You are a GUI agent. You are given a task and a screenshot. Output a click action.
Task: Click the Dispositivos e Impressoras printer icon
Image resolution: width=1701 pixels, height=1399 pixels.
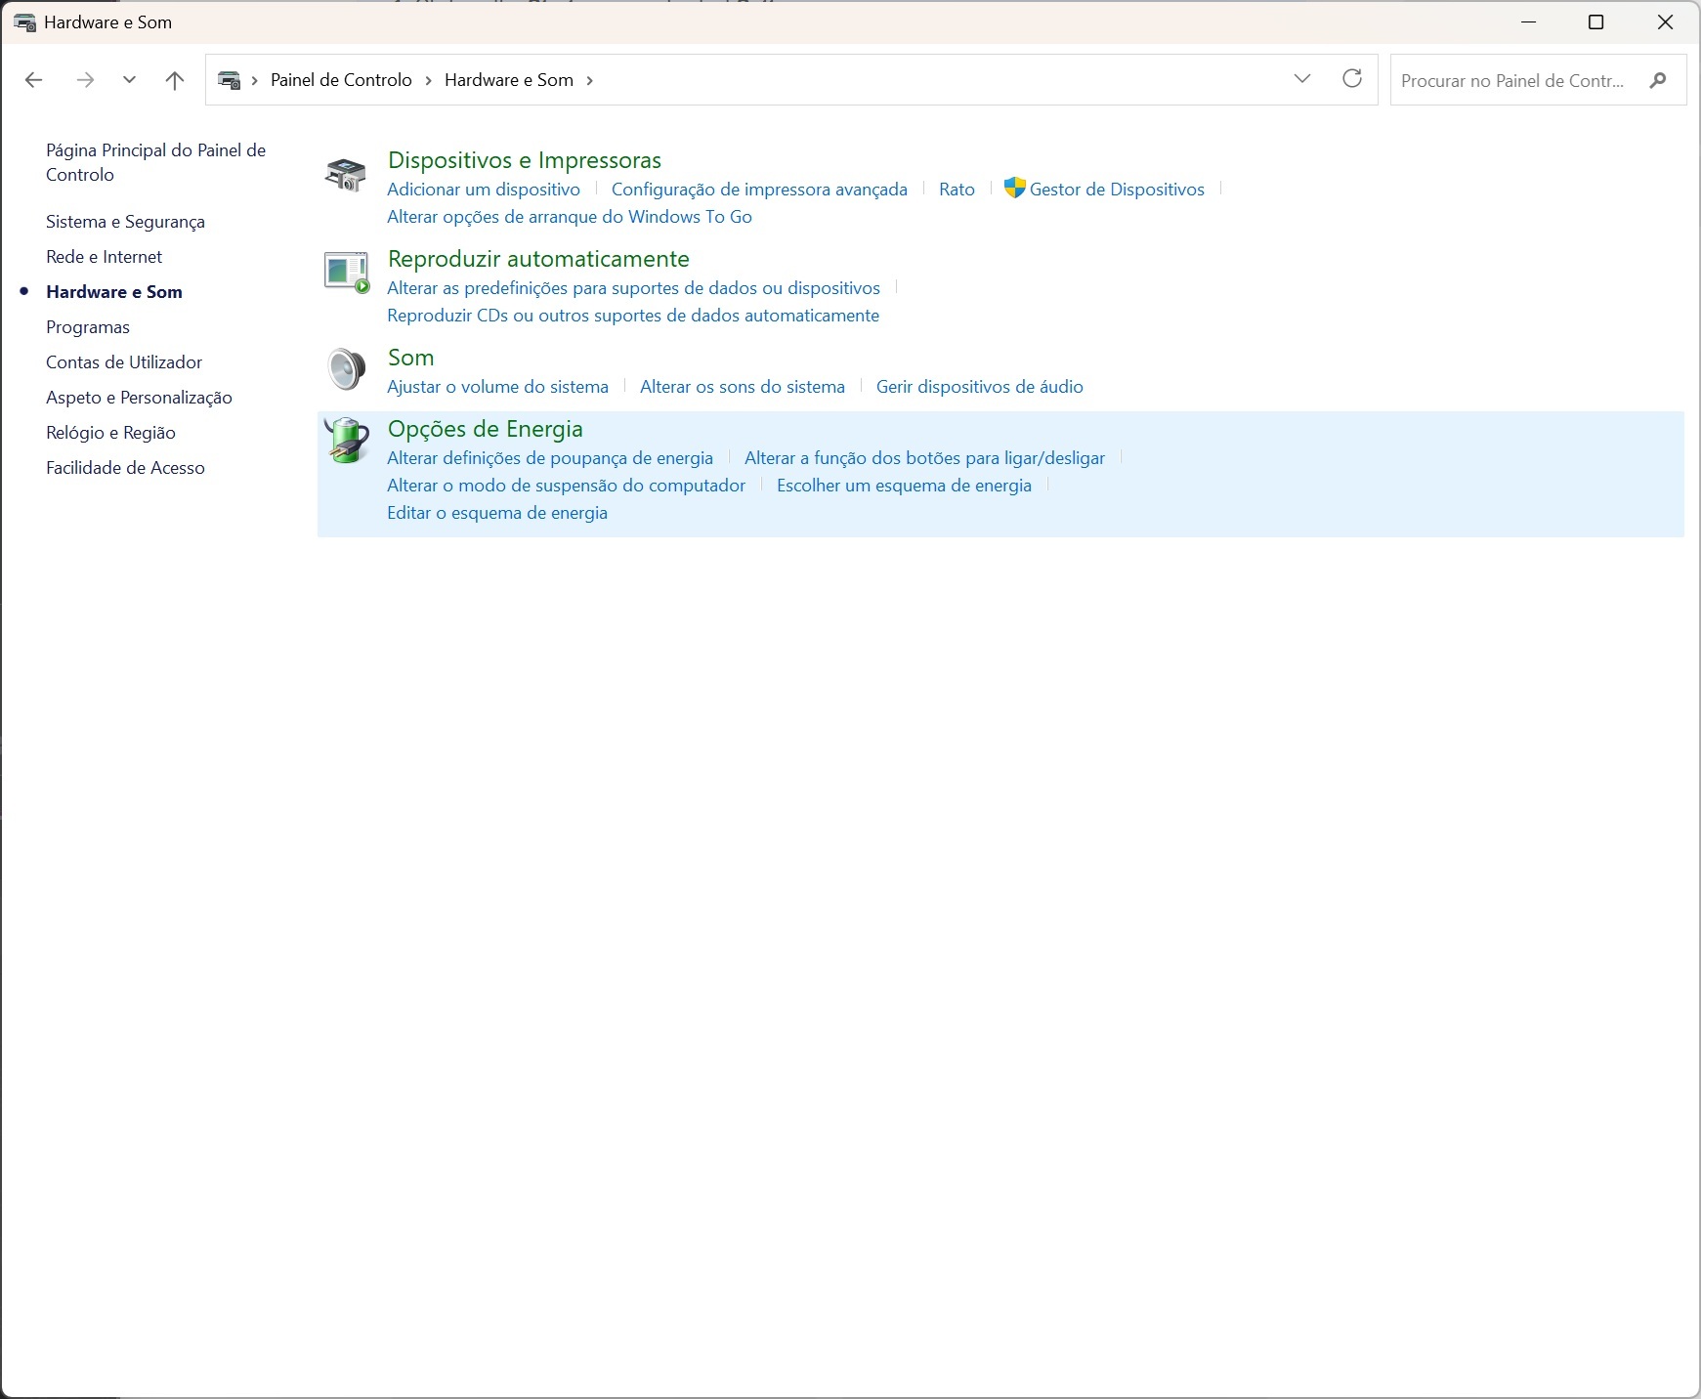(345, 175)
